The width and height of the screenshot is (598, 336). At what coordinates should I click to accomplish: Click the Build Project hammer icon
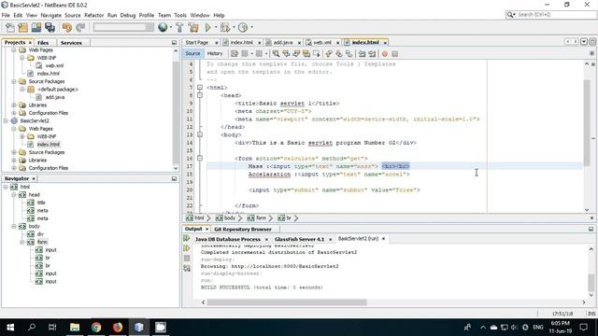click(x=179, y=27)
